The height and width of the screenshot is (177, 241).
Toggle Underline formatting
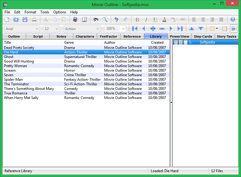pos(155,19)
